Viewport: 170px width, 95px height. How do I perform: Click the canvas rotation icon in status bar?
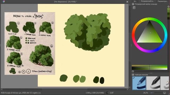(x=107, y=93)
